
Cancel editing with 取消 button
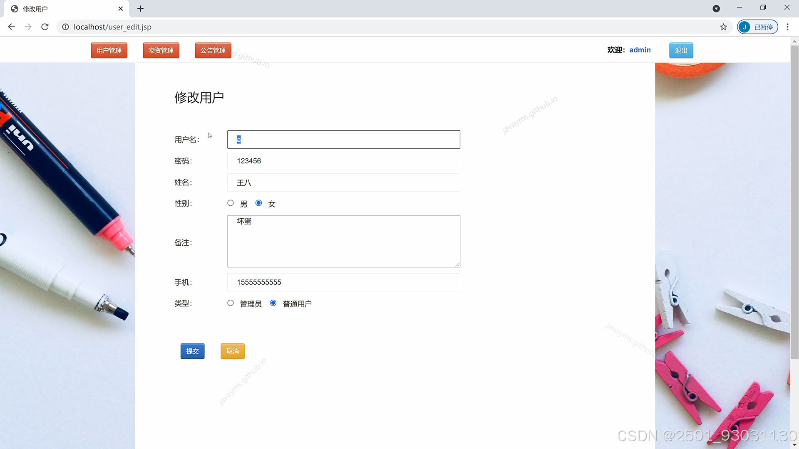tap(233, 351)
